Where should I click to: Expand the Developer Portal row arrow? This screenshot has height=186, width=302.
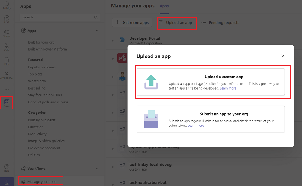(x=113, y=41)
